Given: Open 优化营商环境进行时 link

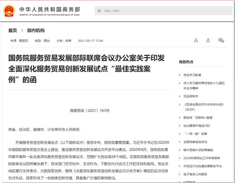Looking at the screenshot, I should pos(197,126).
